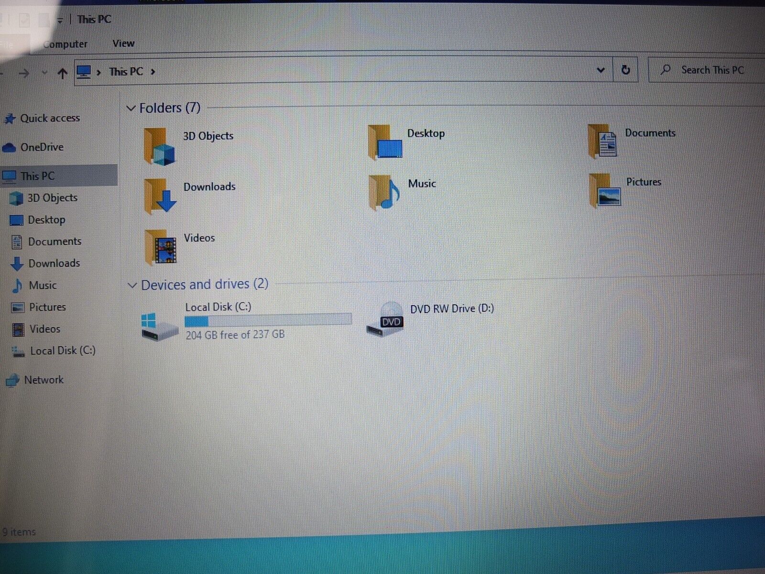Click the '204 GB free of 237 GB' text
The width and height of the screenshot is (765, 574).
click(235, 335)
